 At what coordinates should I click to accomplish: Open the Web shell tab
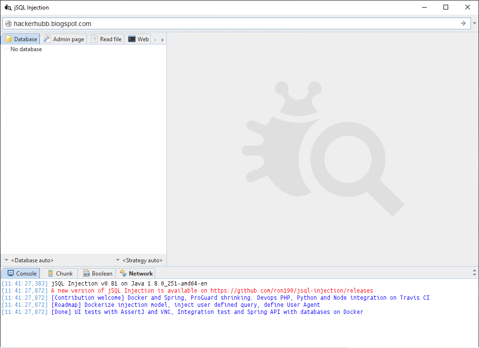138,39
